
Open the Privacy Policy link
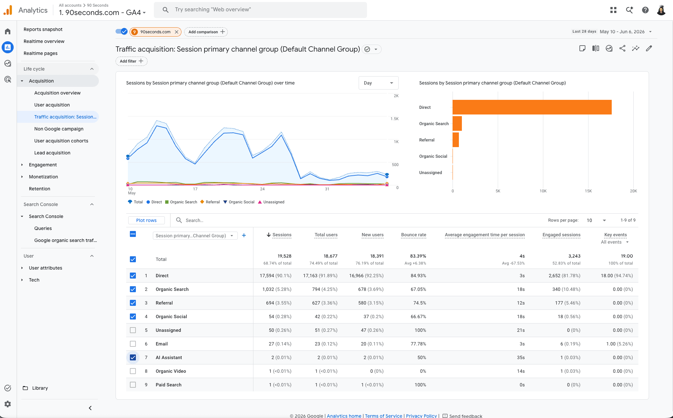[421, 416]
